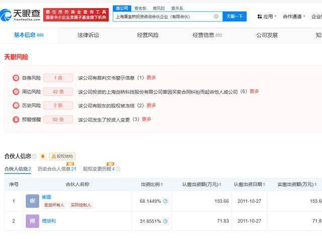Screen dimensions: 322x239
Task: Open the 应用 apps grid icon
Action: coord(260,17)
